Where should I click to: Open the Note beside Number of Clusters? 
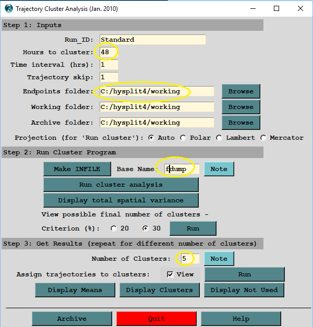(x=219, y=259)
